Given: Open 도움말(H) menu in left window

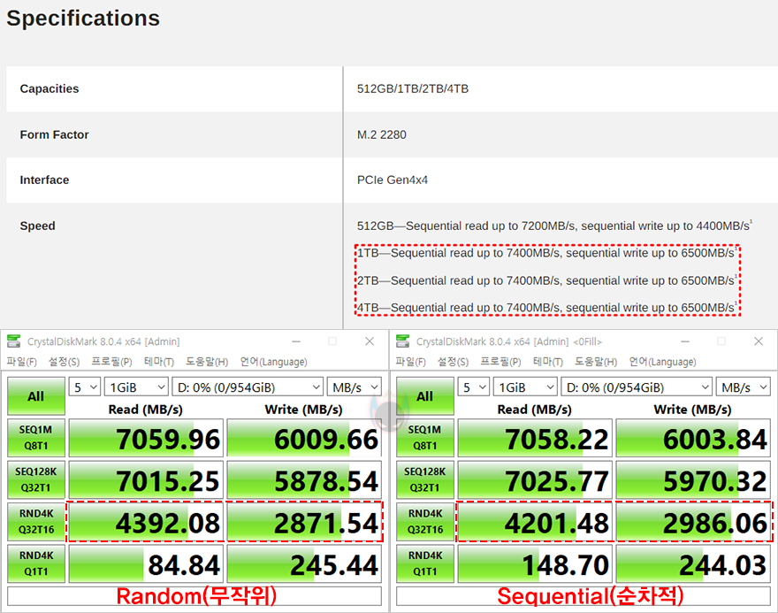Looking at the screenshot, I should click(207, 362).
